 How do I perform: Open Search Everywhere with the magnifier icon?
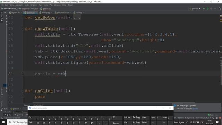[x=220, y=9]
